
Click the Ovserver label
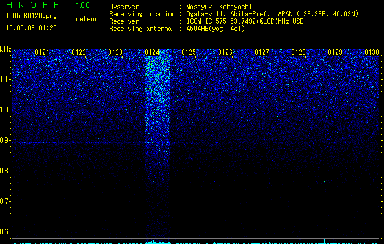pyautogui.click(x=124, y=7)
